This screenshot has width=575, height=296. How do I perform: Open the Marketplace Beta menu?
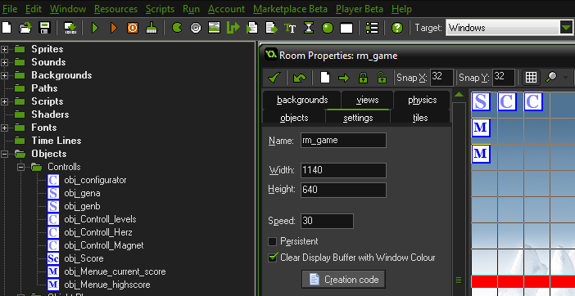click(x=290, y=9)
